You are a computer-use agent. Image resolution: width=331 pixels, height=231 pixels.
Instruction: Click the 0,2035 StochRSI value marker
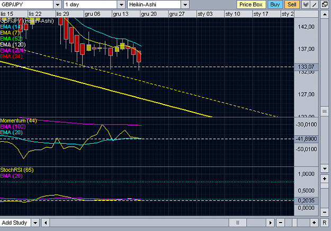click(306, 200)
